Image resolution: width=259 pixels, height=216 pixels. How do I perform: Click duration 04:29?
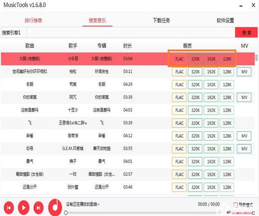(128, 84)
